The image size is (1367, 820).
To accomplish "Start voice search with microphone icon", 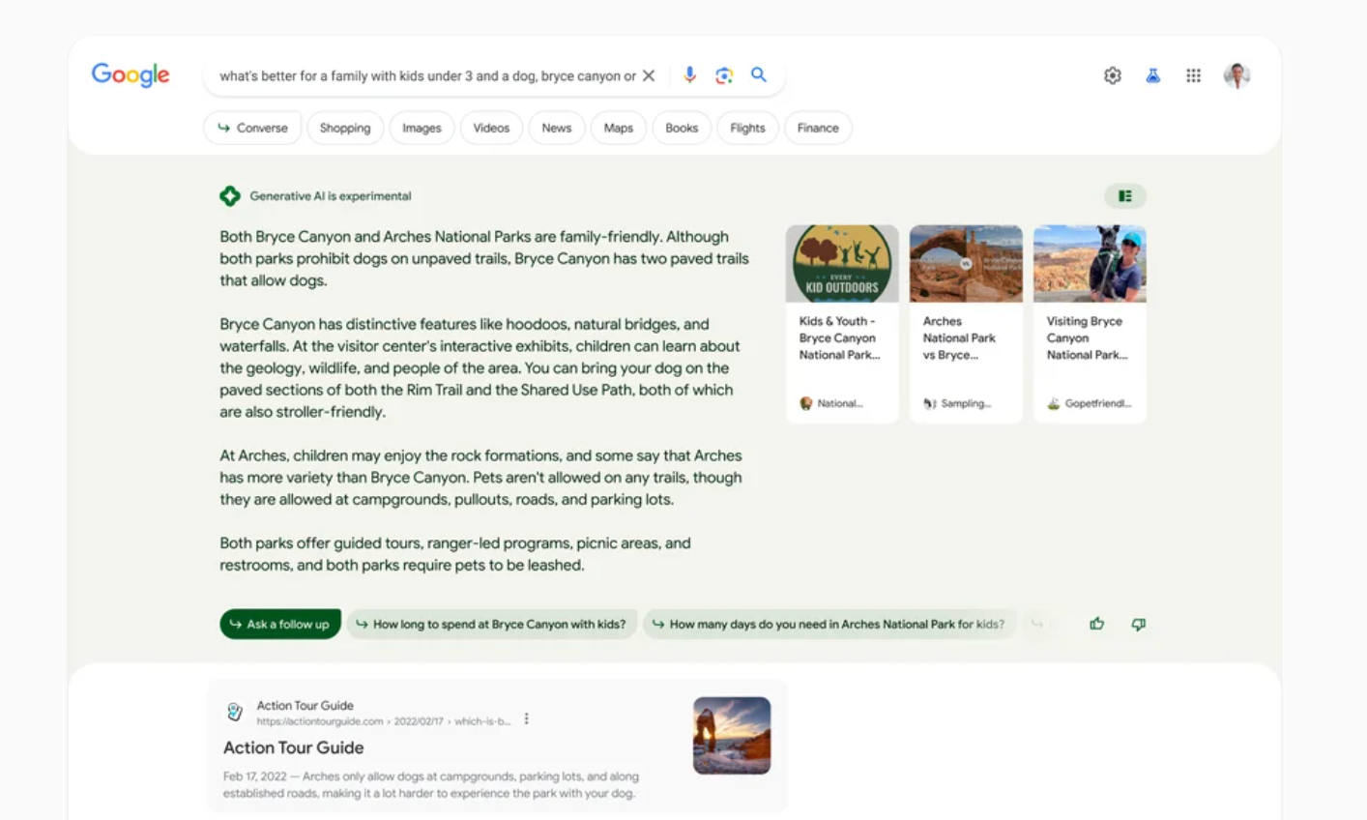I will click(689, 74).
